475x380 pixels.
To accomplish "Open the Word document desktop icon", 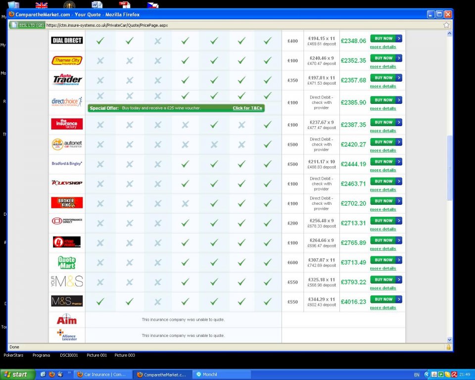I will (x=97, y=4).
